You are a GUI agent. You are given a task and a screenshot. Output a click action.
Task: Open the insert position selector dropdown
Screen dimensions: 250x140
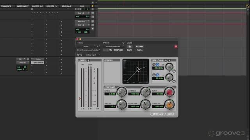98,47
